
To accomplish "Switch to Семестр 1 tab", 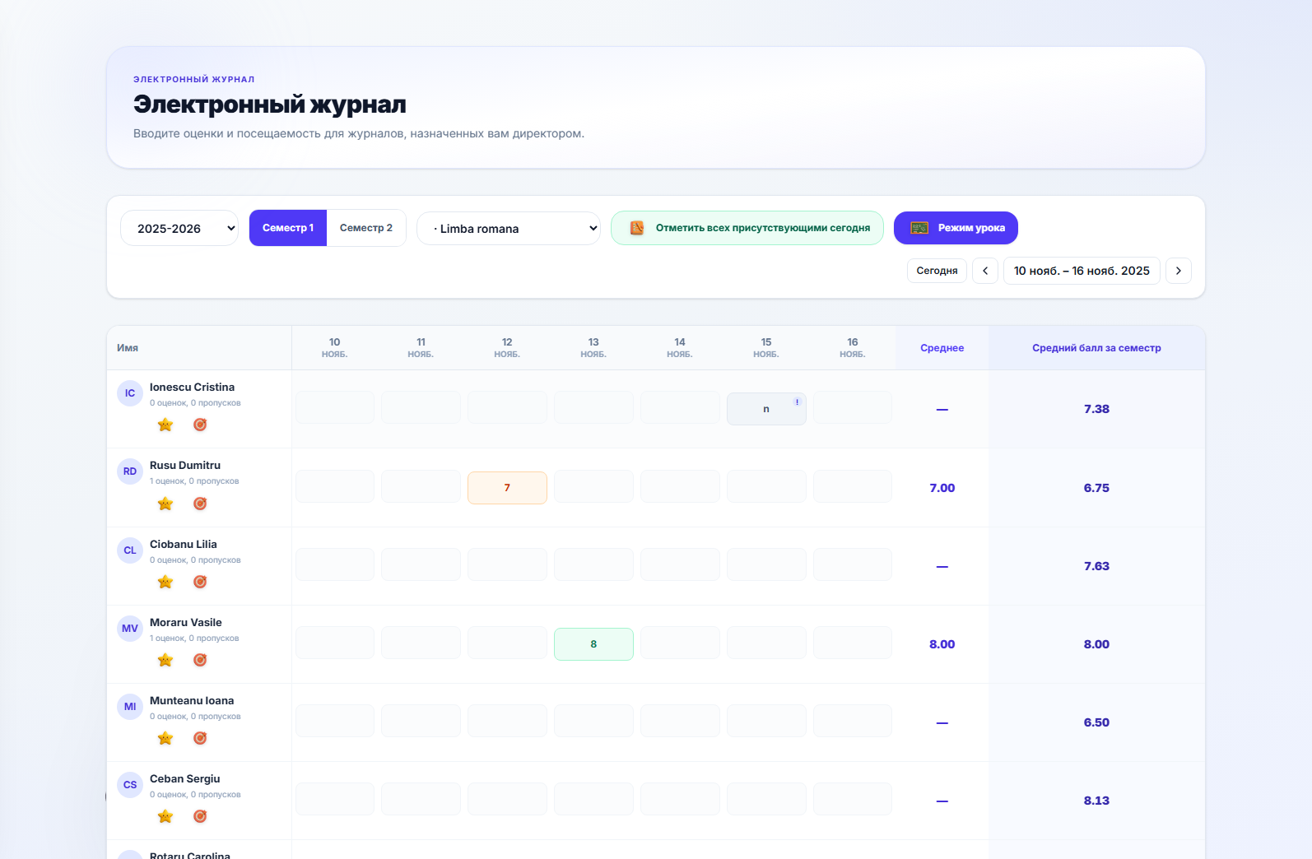I will [288, 228].
